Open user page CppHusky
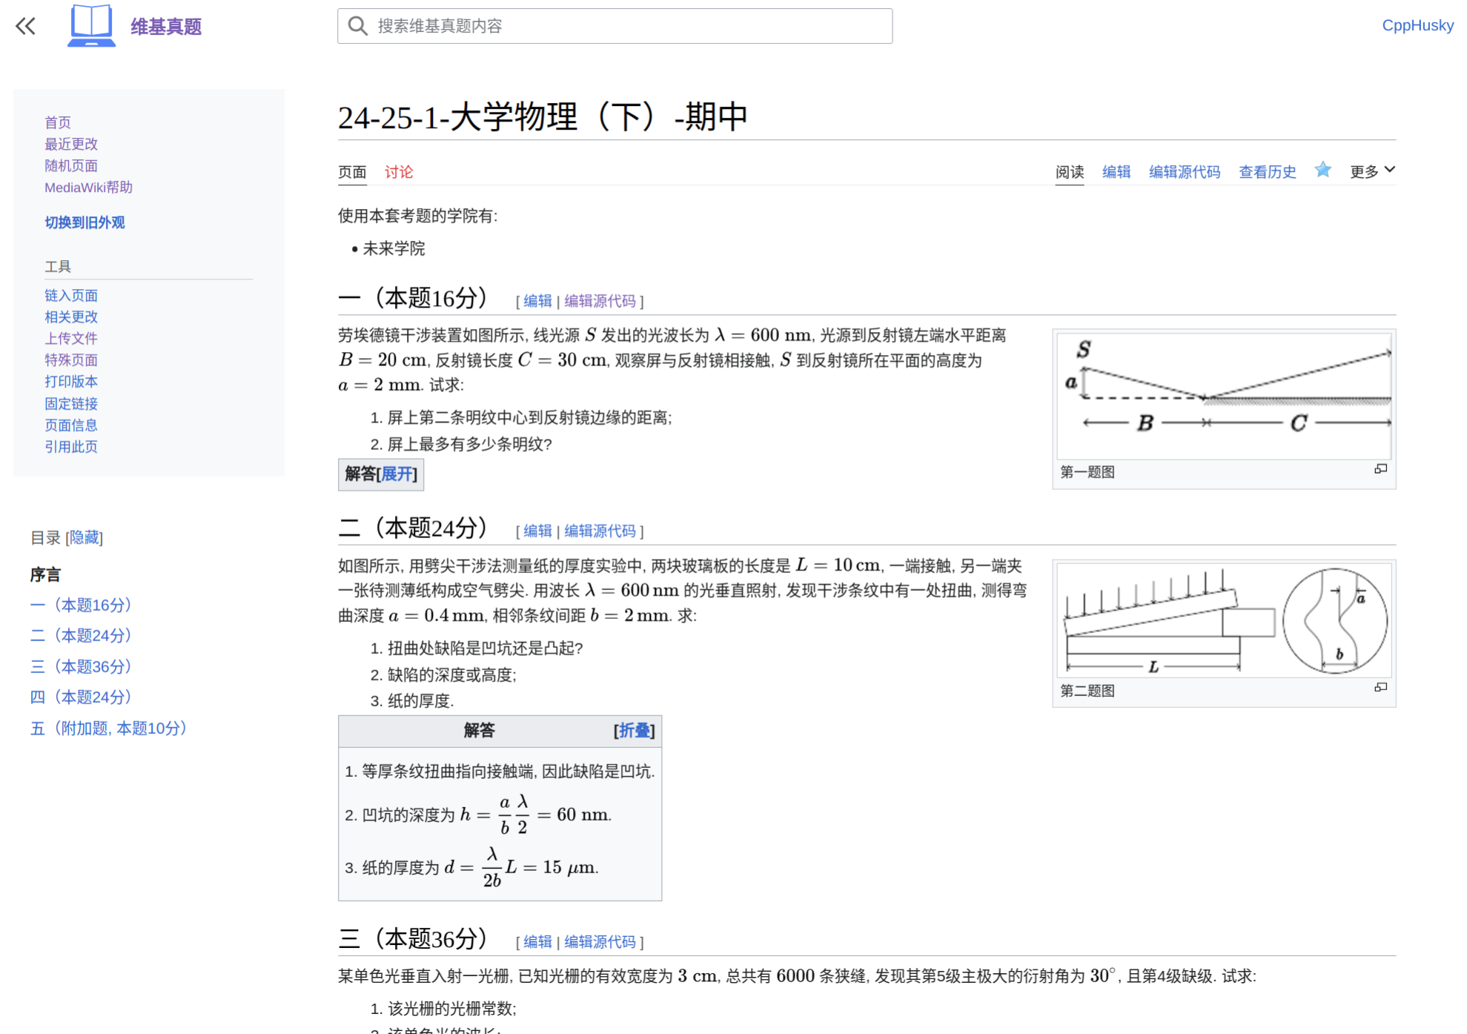The image size is (1467, 1034). pos(1417,25)
